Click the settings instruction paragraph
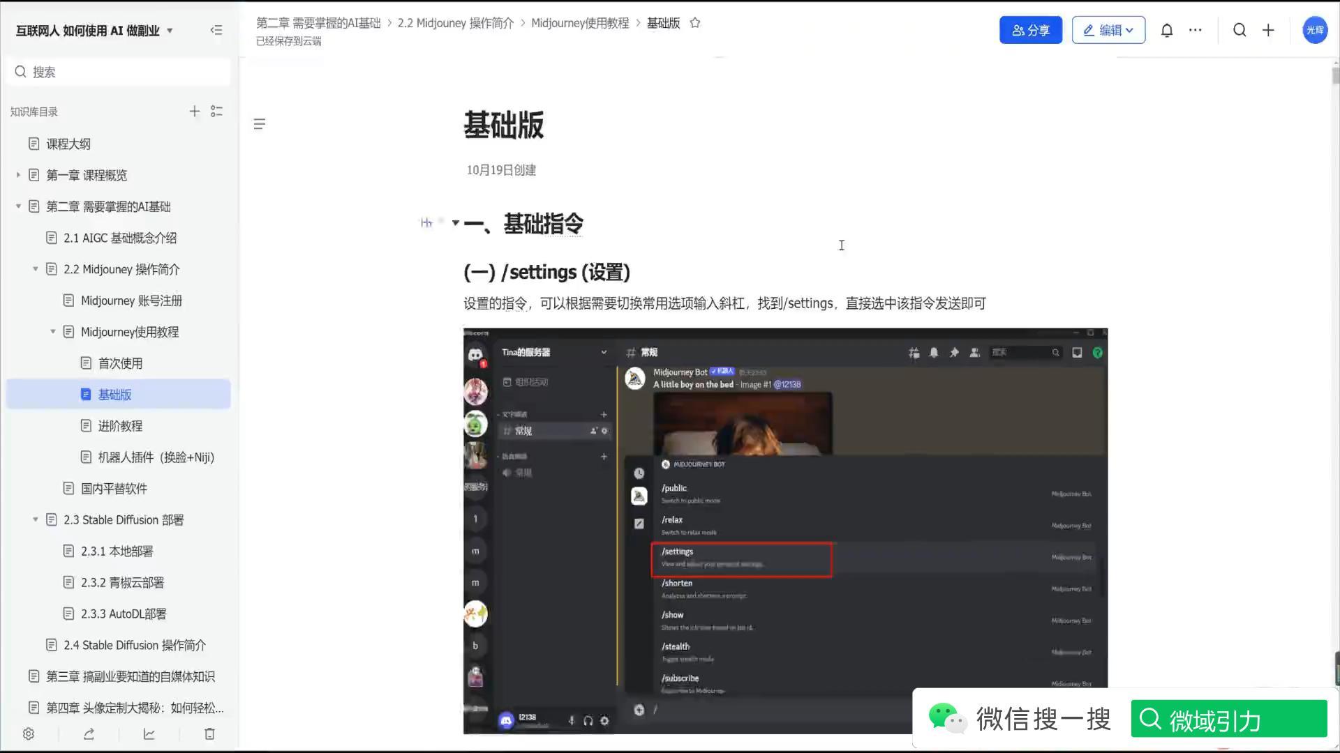Viewport: 1340px width, 753px height. click(724, 303)
